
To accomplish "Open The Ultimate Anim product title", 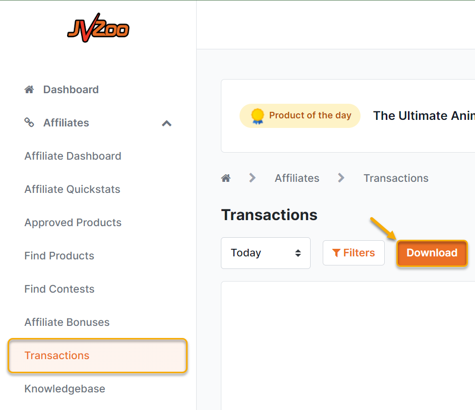I will (x=424, y=116).
